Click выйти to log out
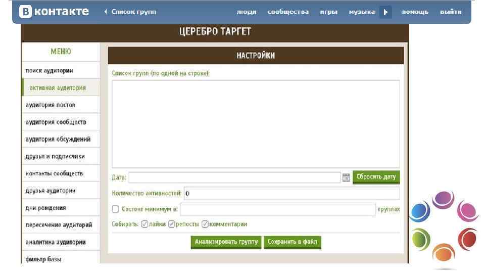The image size is (485, 273). (x=451, y=12)
